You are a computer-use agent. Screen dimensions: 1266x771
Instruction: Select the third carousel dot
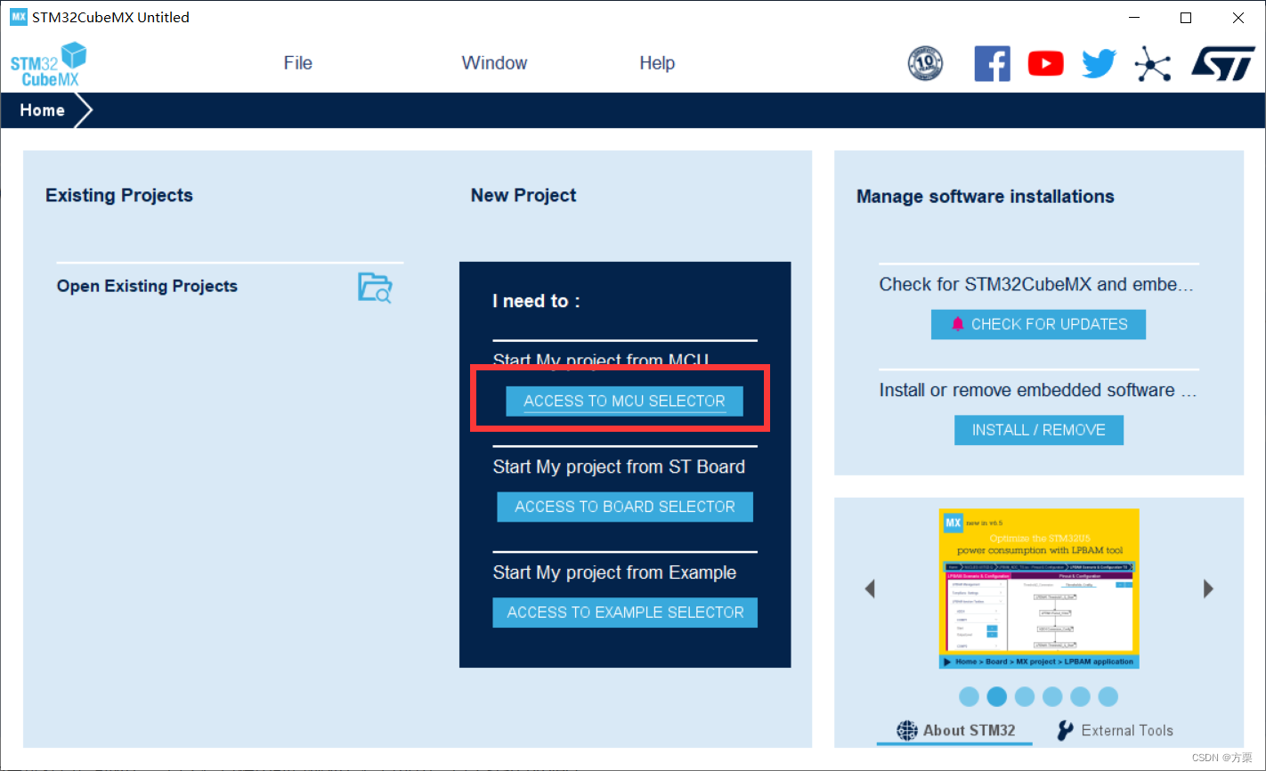tap(1025, 696)
